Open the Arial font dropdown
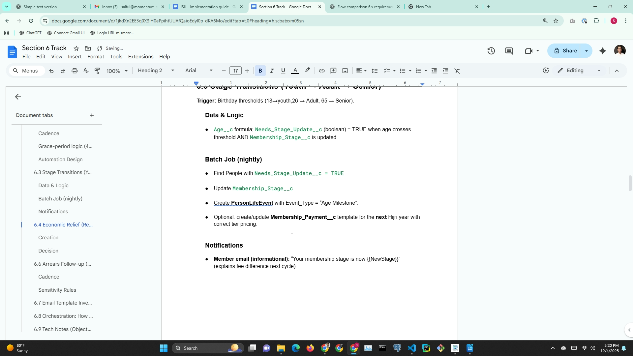Screen dimensions: 633x356 point(199,71)
